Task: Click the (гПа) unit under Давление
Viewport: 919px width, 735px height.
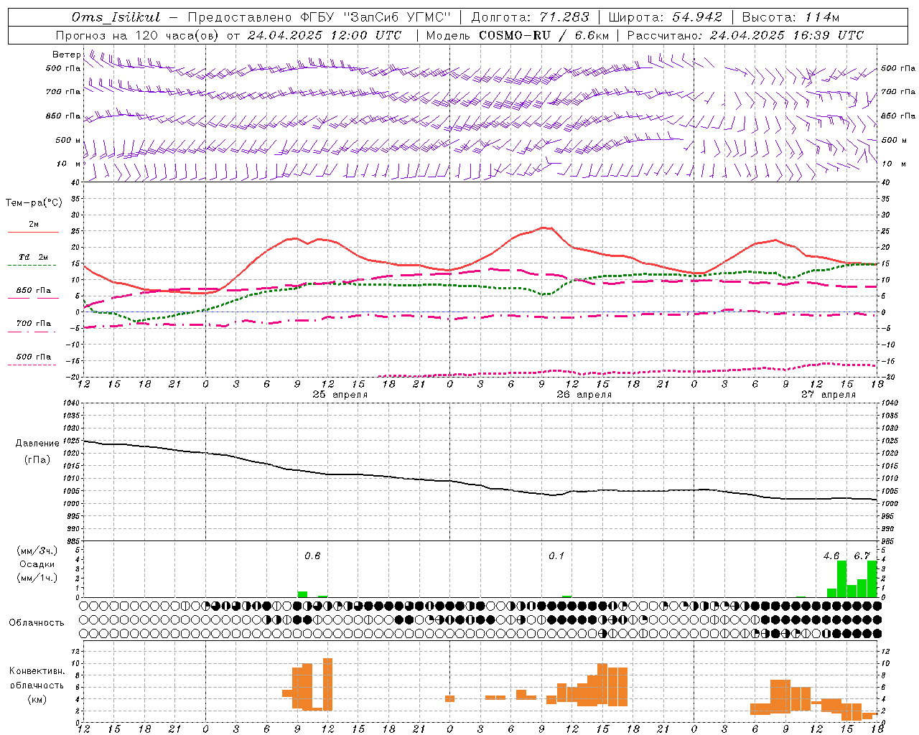Action: pos(37,459)
